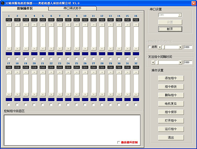Click down arrow of channel 1 slider
The height and width of the screenshot is (149, 197).
pos(9,49)
